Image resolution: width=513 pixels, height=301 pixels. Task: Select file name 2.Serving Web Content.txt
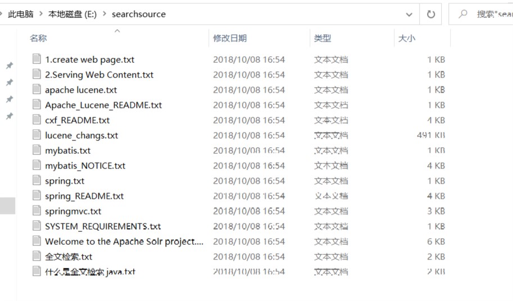[99, 75]
